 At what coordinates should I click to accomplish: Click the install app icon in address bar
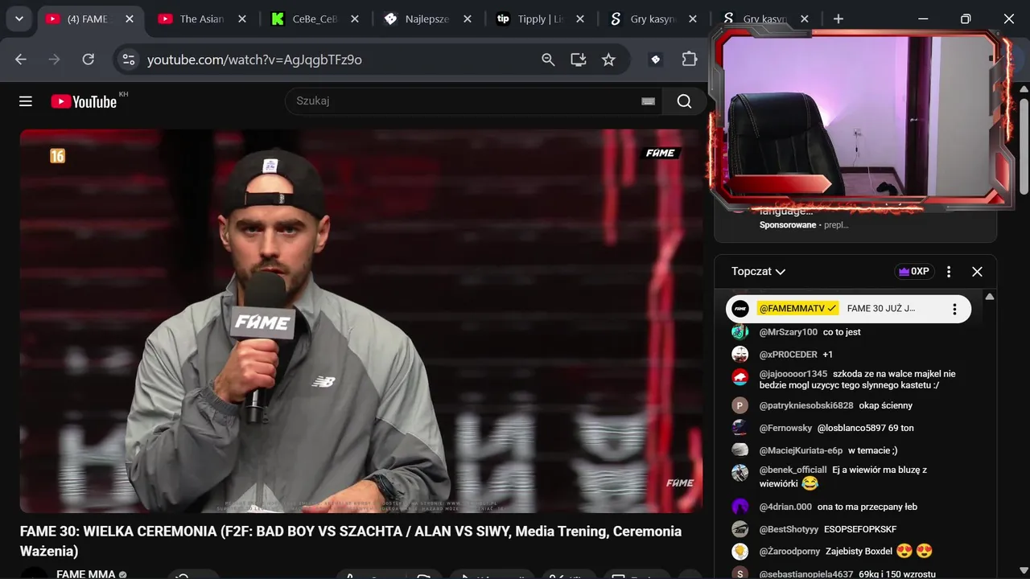tap(579, 60)
